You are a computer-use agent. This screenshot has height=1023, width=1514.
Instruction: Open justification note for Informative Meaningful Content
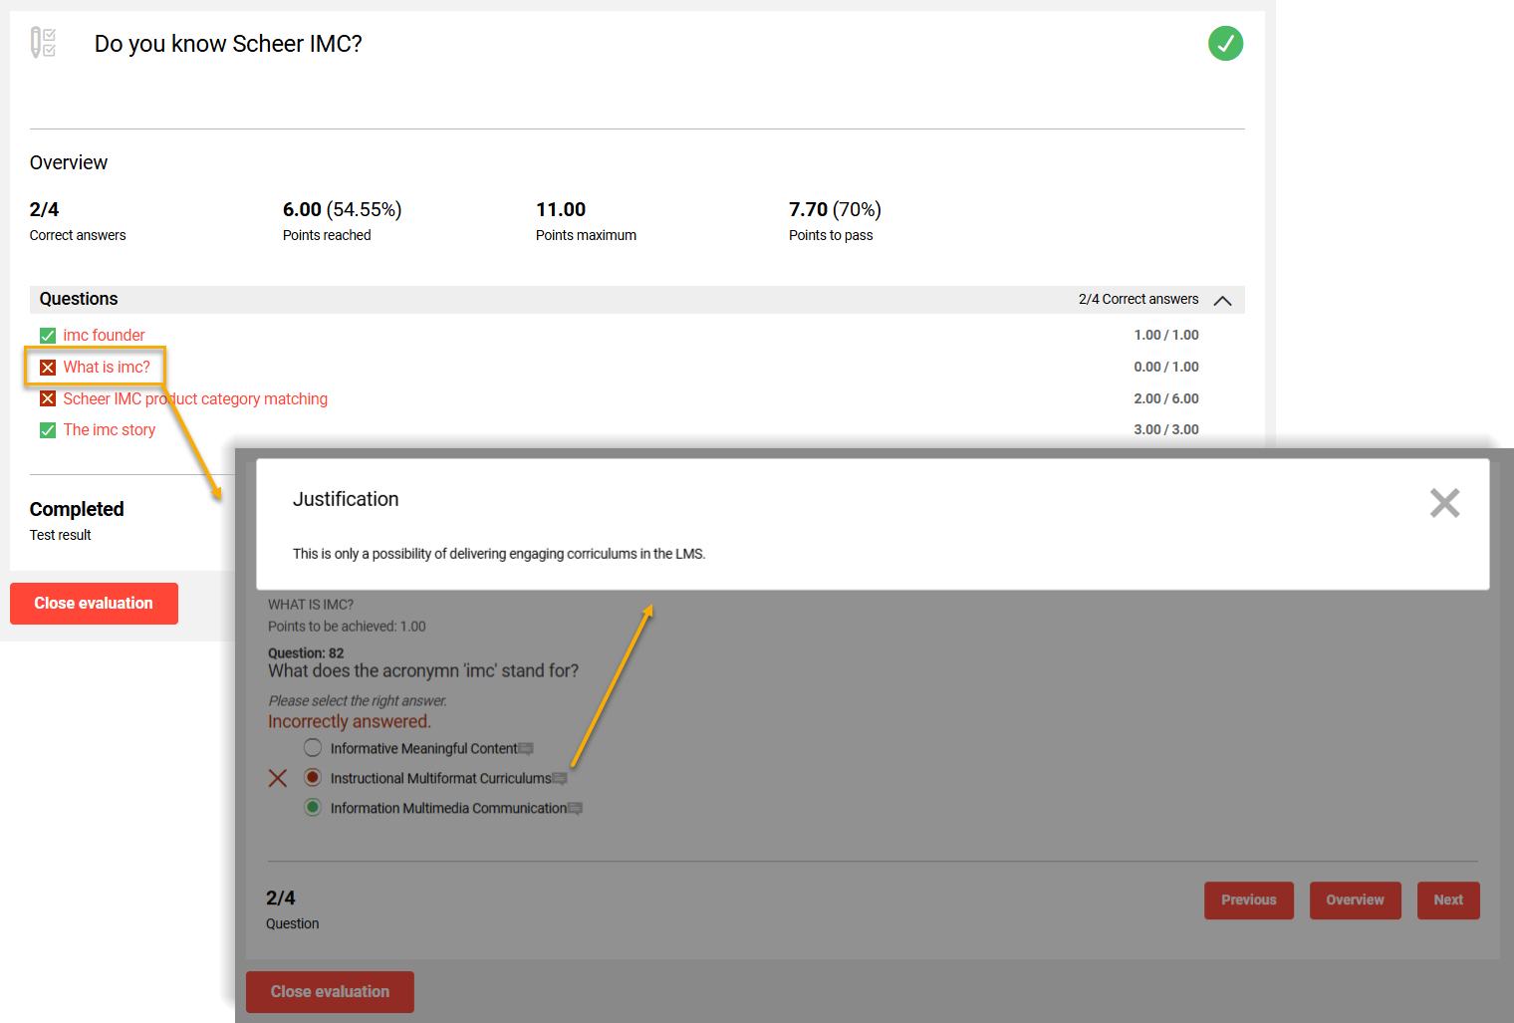coord(526,749)
